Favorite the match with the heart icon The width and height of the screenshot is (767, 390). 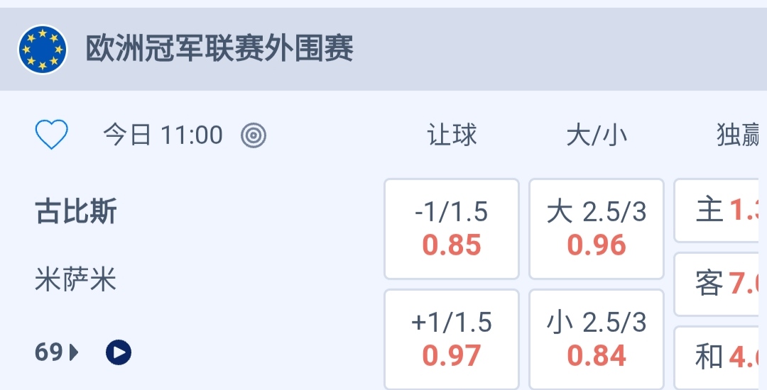point(51,135)
